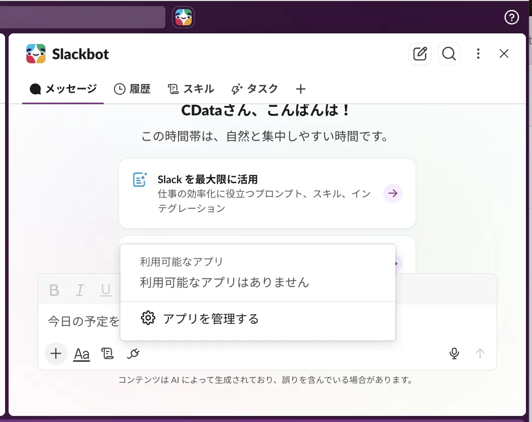Open the スキル tab

pos(191,89)
